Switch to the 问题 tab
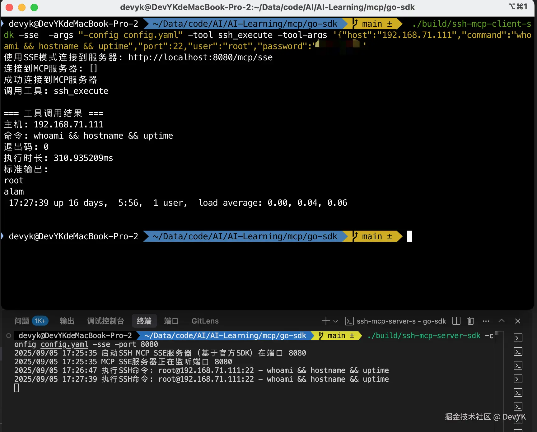 [22, 321]
